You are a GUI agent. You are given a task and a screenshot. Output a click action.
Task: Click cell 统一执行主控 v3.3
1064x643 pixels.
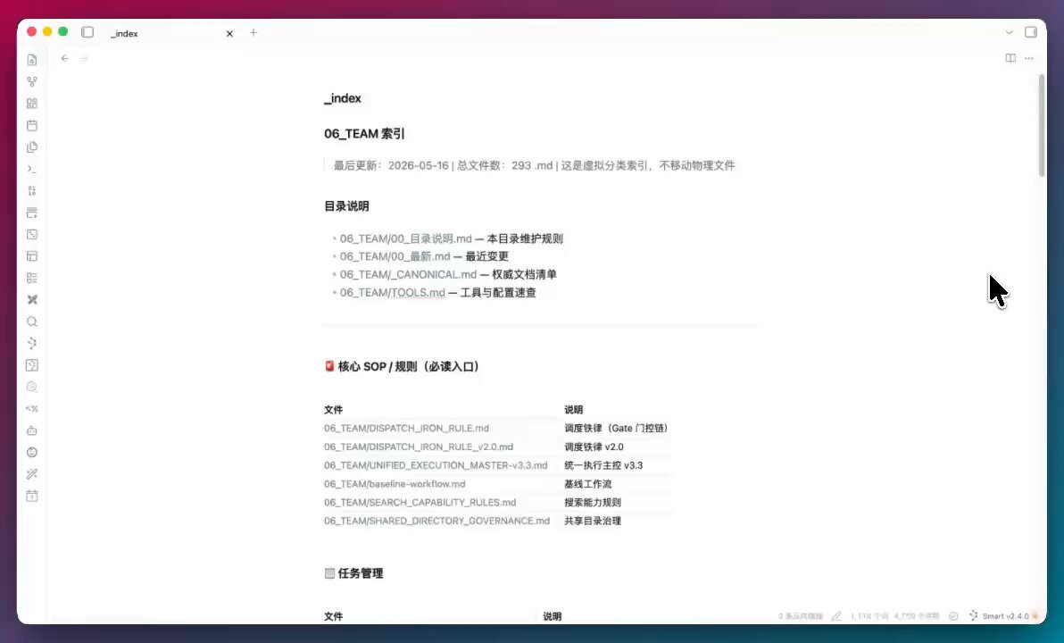[x=604, y=465]
